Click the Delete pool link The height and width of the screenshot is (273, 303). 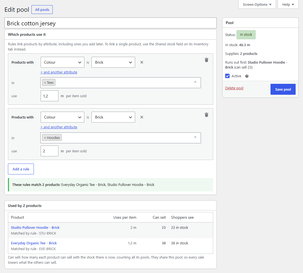(x=234, y=88)
